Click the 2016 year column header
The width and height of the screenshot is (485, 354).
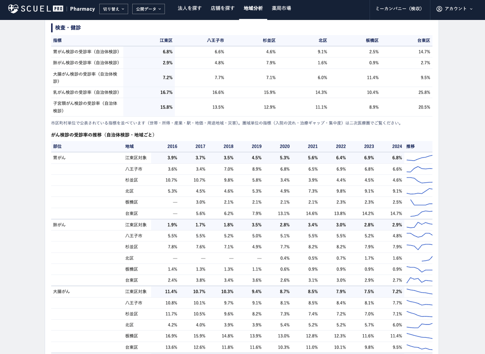pos(172,146)
